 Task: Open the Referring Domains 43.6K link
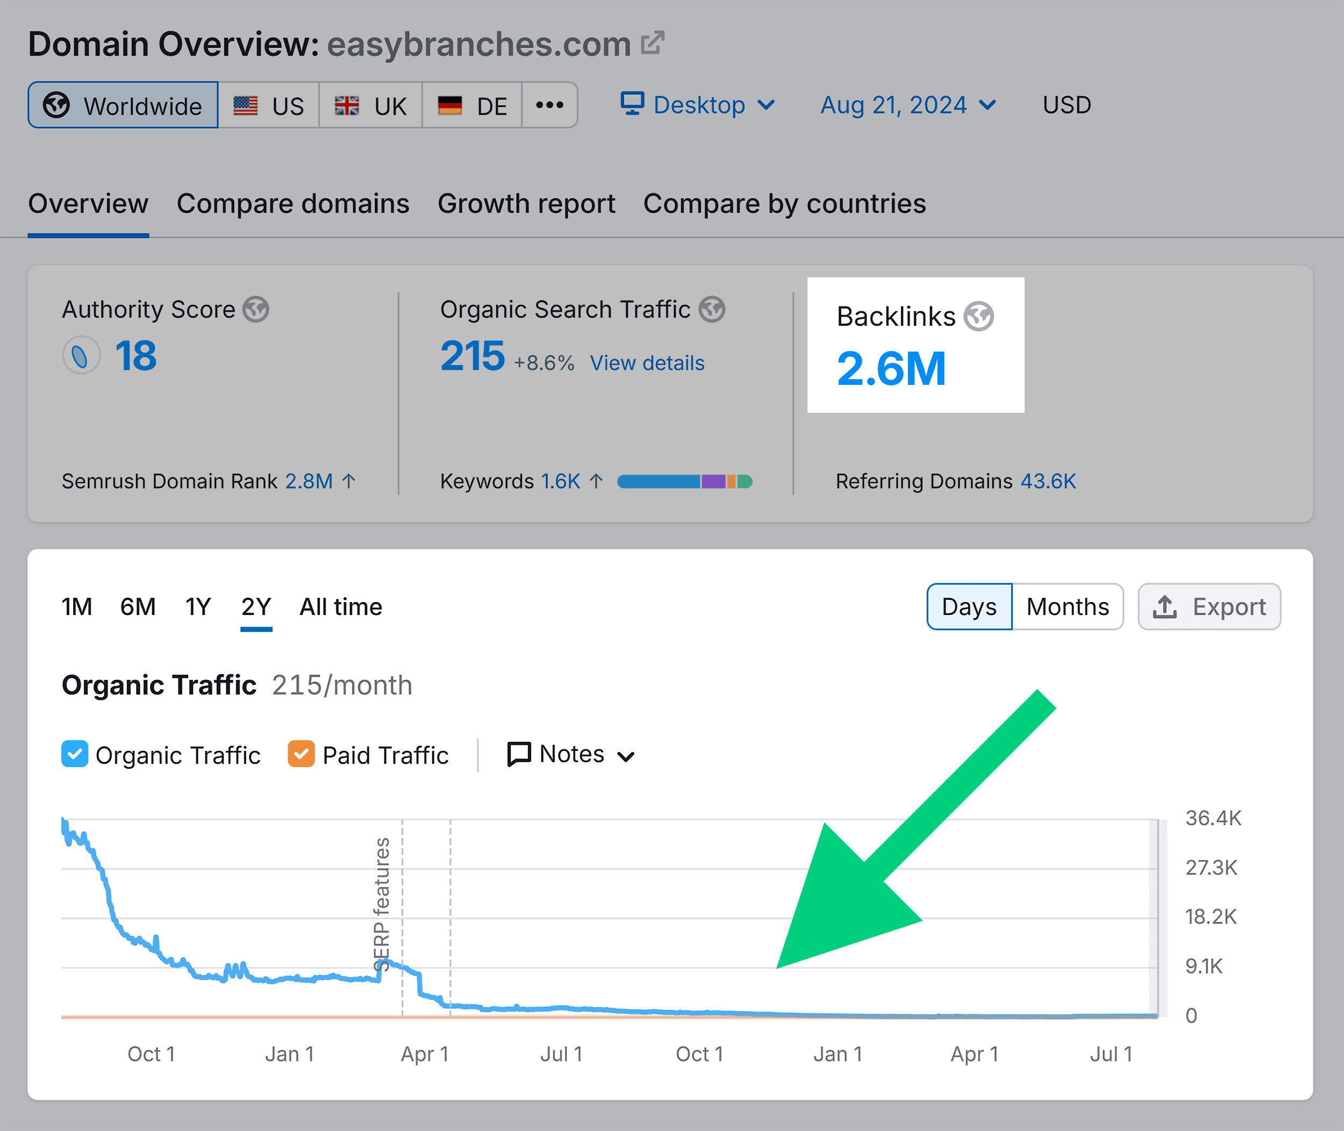[1048, 481]
